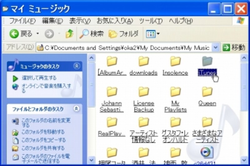Viewport: 250px width, 166px height.
Task: Click down arrow of file list scrollbar
Action: click(x=244, y=160)
